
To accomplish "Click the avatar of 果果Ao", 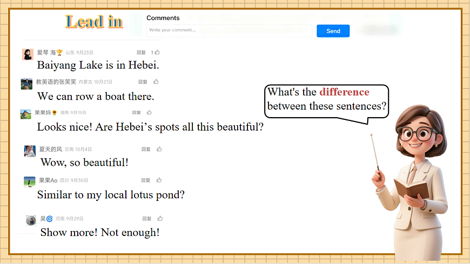I will click(x=30, y=181).
